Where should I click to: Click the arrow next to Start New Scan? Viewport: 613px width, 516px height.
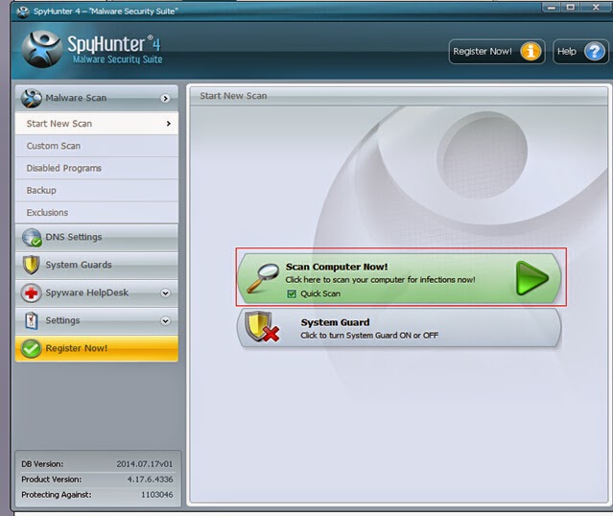(x=169, y=124)
